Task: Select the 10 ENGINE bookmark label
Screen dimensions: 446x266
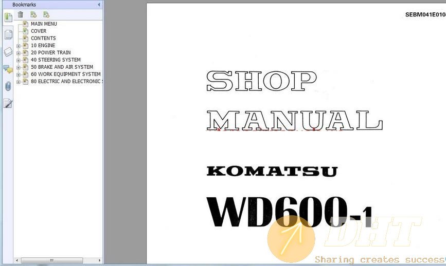Action: pyautogui.click(x=43, y=45)
